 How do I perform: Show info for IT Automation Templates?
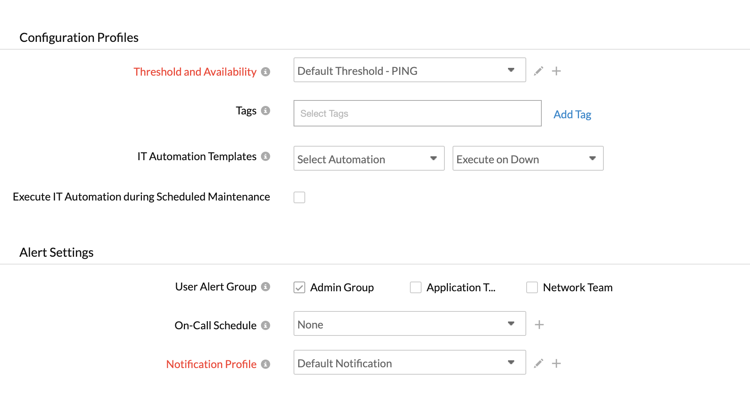pos(265,156)
